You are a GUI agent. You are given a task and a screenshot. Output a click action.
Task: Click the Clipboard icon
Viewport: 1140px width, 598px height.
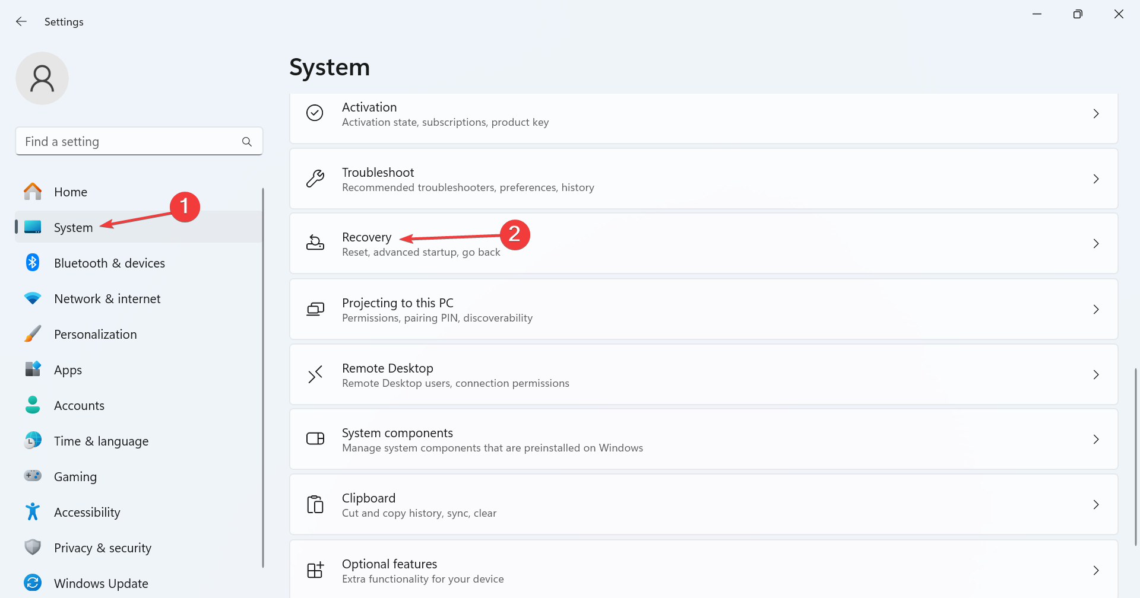pyautogui.click(x=315, y=504)
